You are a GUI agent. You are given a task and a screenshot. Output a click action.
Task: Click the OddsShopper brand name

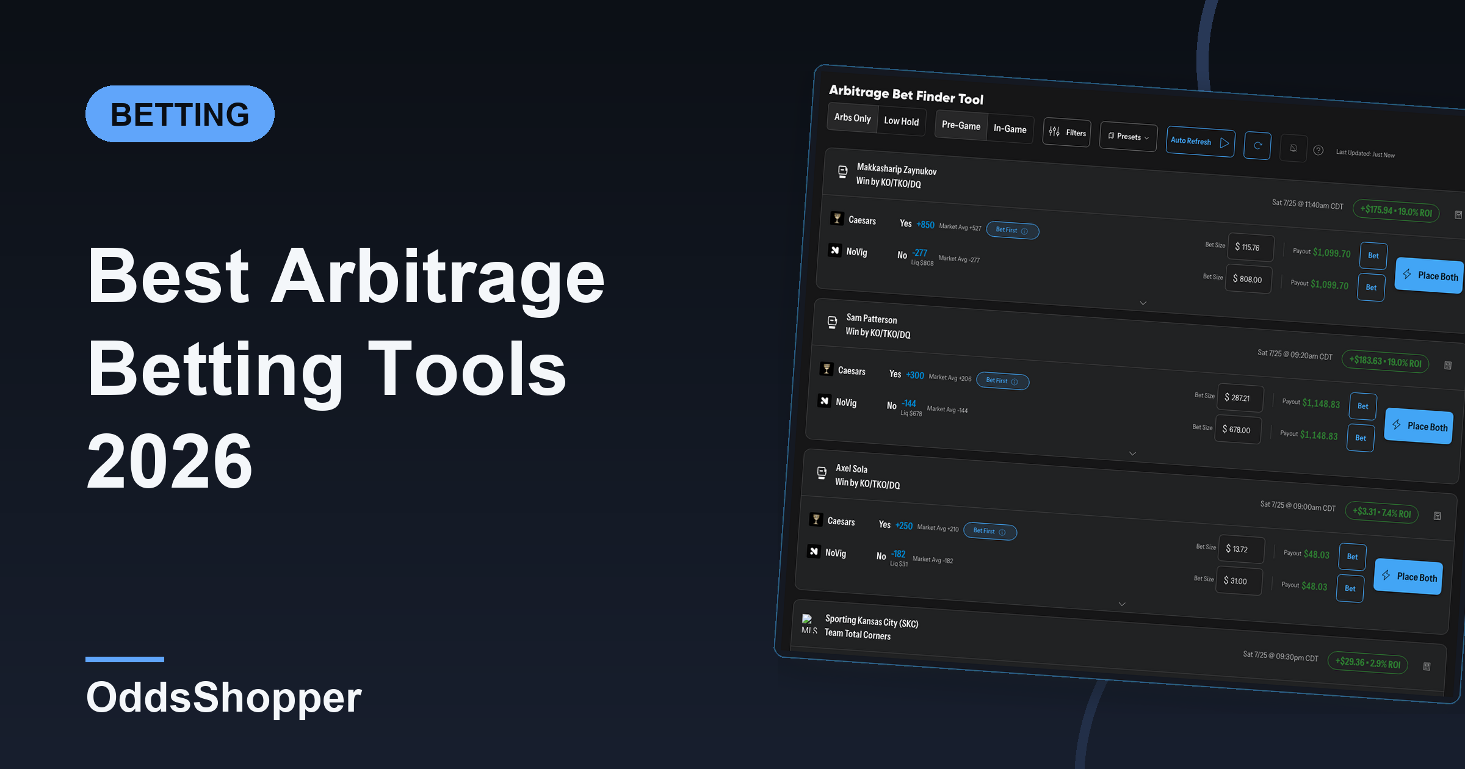click(x=224, y=697)
